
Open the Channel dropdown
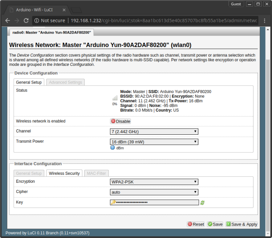coord(154,132)
